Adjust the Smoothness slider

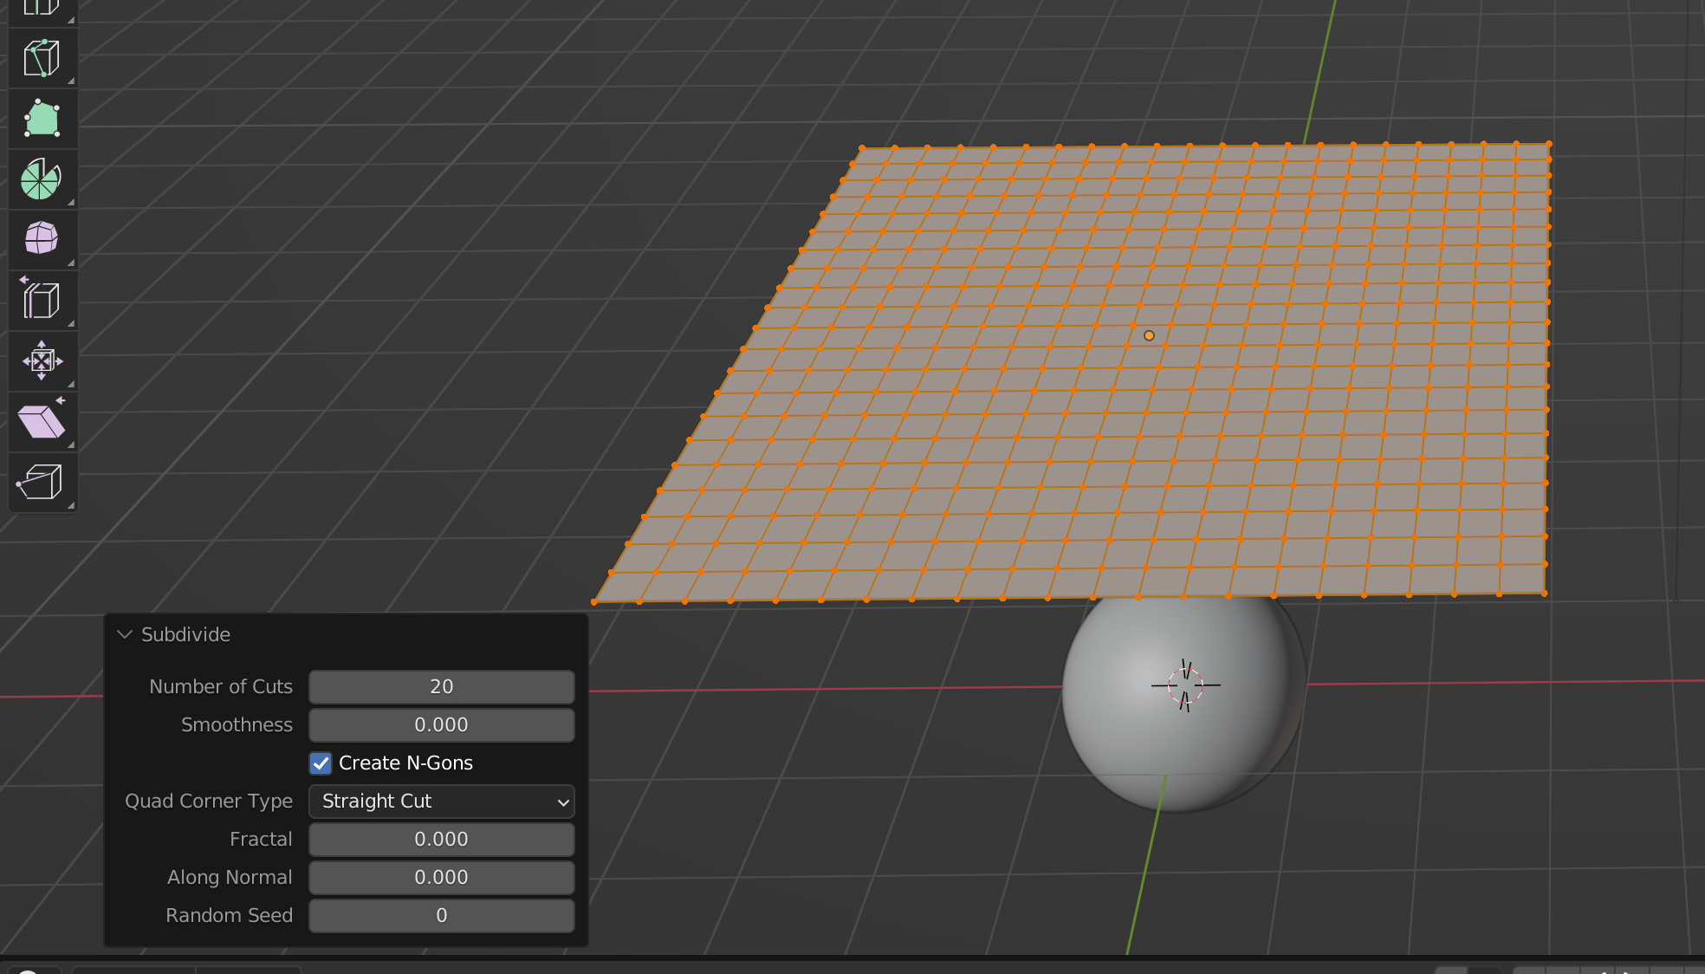pos(441,724)
